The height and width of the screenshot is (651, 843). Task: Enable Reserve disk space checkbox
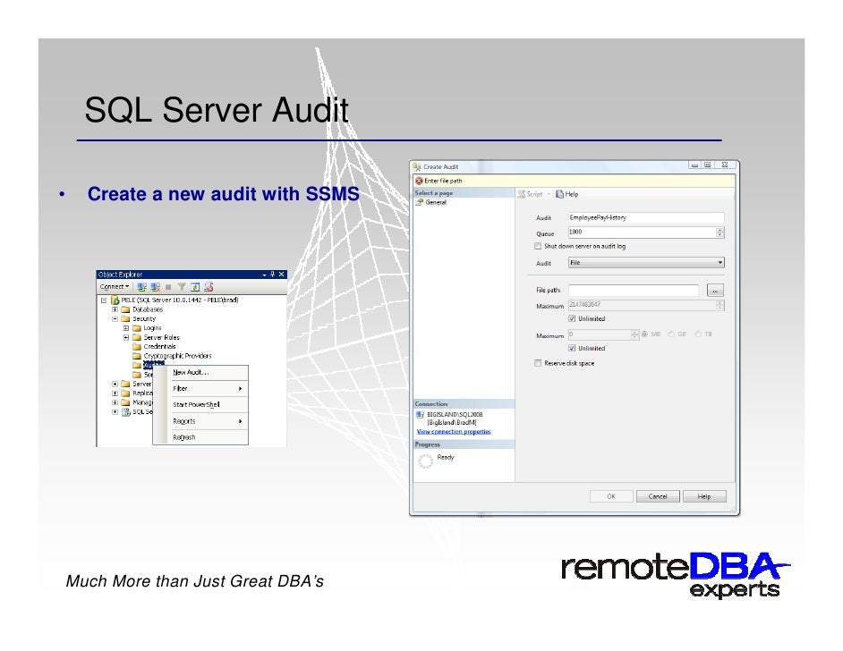click(538, 363)
